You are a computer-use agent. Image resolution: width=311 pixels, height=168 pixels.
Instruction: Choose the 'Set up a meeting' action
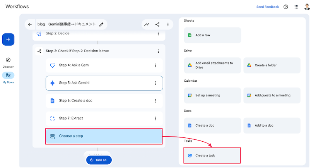[x=212, y=95]
